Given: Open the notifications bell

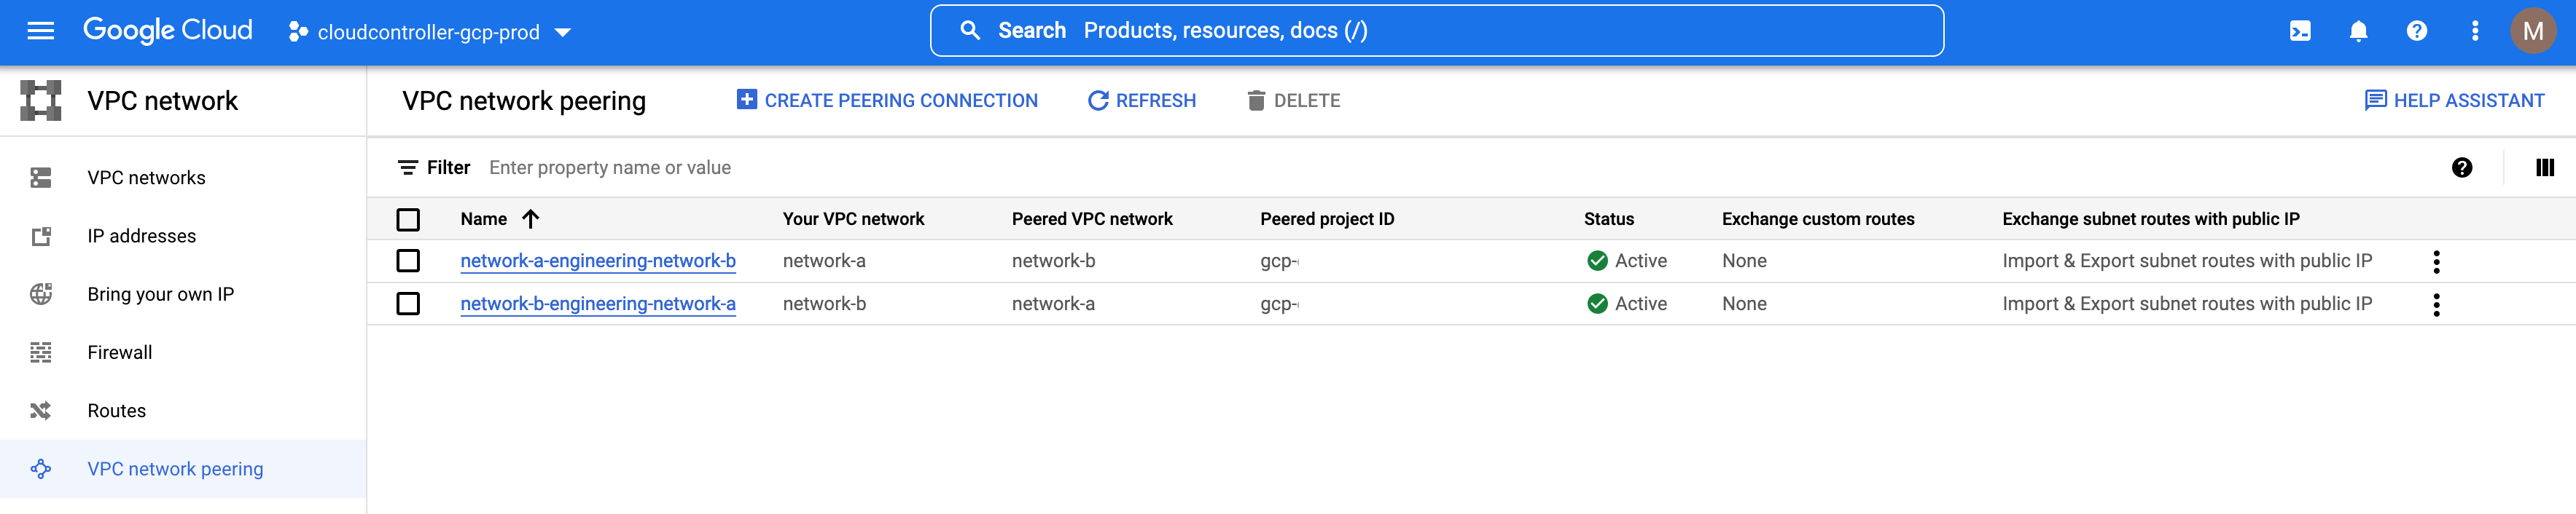Looking at the screenshot, I should [x=2358, y=31].
